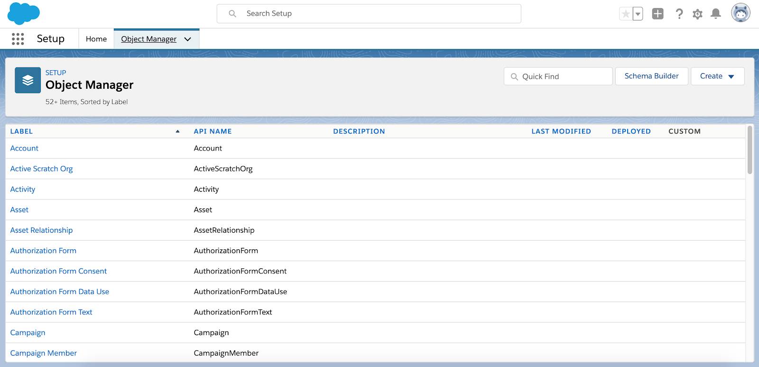This screenshot has width=759, height=367.
Task: Sort by the API NAME column
Action: point(213,132)
